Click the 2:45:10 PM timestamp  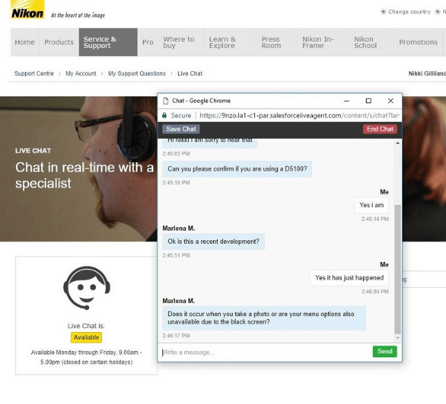tap(176, 182)
